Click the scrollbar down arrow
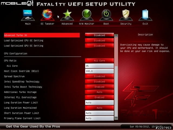The image size is (173, 130). (116, 118)
